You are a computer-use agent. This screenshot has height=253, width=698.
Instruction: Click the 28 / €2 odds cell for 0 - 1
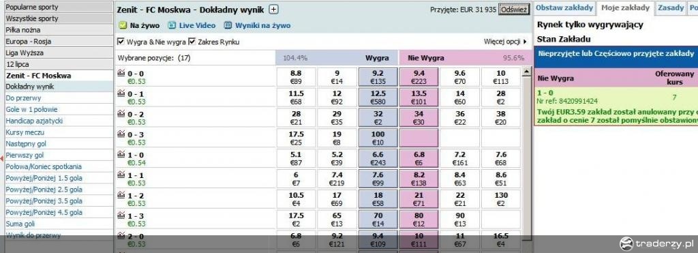pyautogui.click(x=501, y=97)
